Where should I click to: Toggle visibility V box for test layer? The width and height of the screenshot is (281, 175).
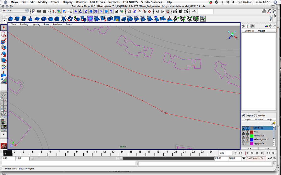(244, 132)
